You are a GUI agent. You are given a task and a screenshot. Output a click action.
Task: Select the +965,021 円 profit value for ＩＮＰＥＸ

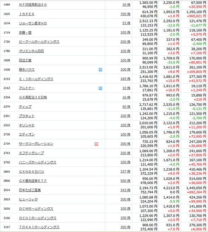point(196,16)
